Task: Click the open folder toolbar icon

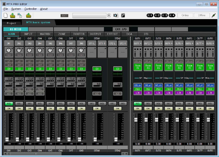Action: [13, 15]
